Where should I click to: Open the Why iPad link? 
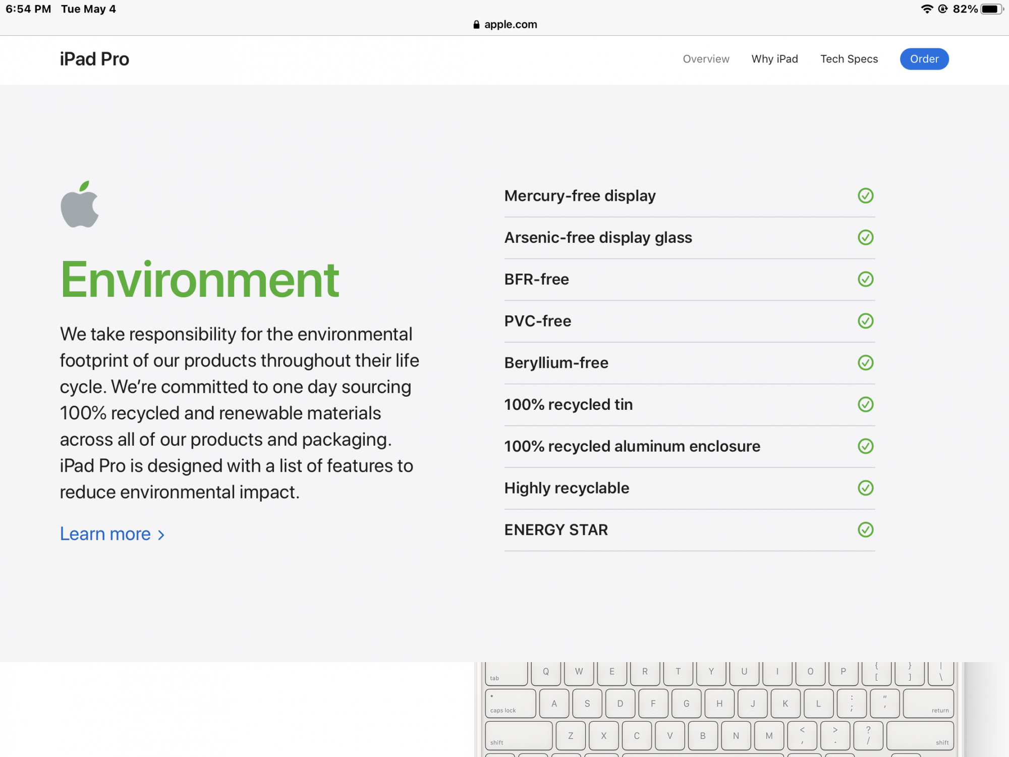(x=774, y=59)
